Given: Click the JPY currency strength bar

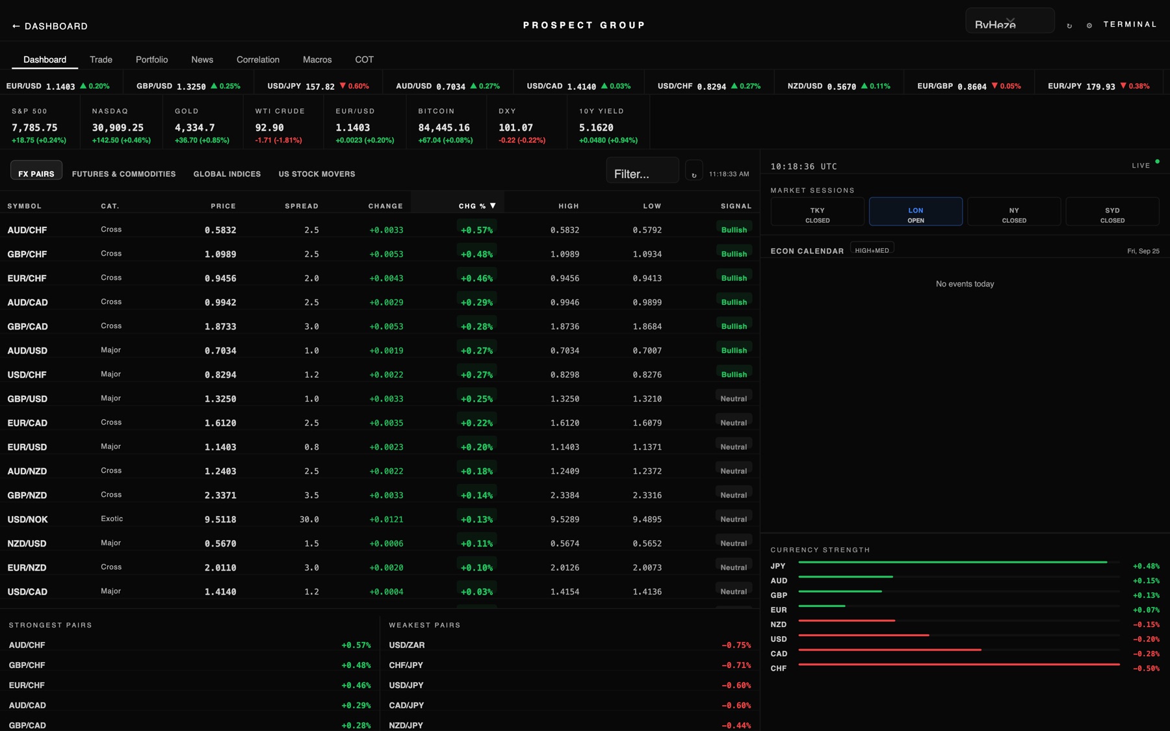Looking at the screenshot, I should tap(959, 563).
